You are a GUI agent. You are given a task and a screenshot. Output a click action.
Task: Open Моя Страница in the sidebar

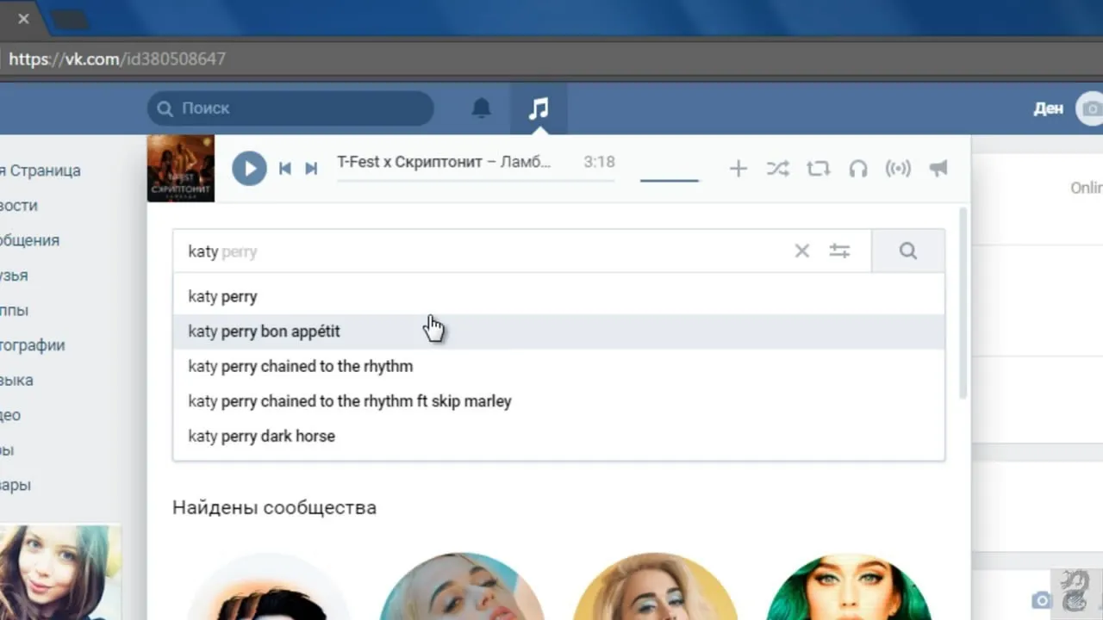point(41,170)
